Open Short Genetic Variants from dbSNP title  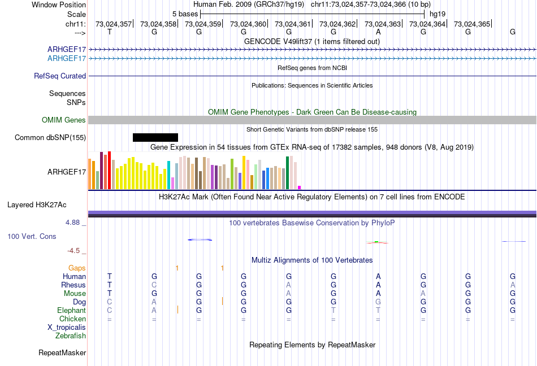(312, 129)
